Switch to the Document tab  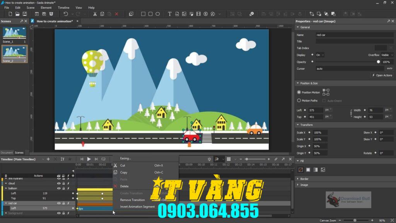coord(6,153)
